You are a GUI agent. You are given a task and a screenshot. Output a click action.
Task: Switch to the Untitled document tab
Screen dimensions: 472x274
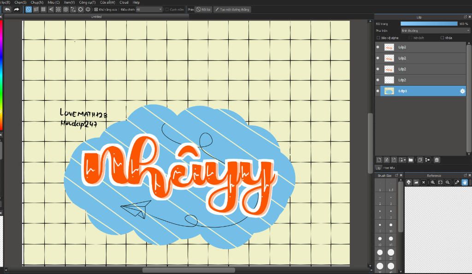pos(96,17)
